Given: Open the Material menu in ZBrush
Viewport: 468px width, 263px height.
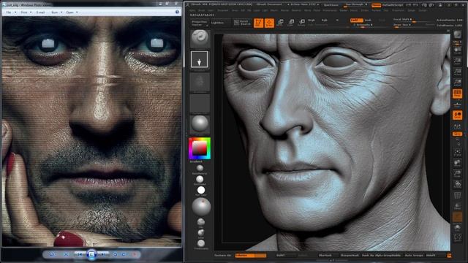Looking at the screenshot, I should coord(296,10).
